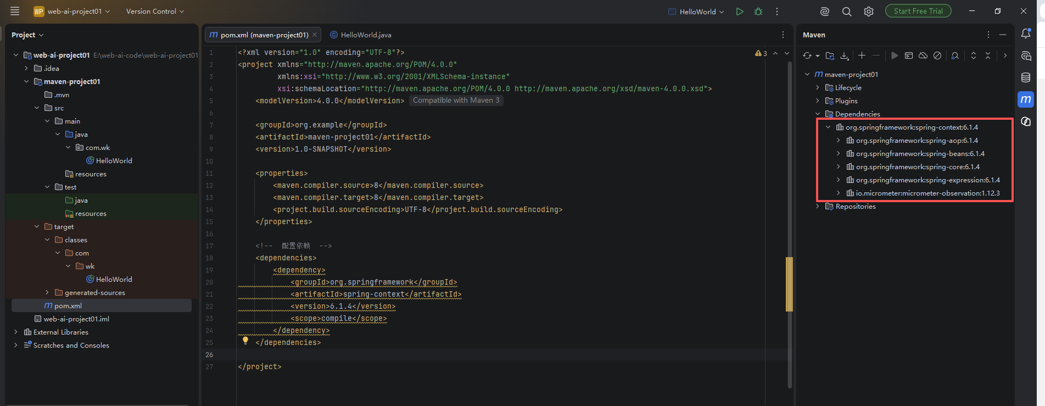1045x406 pixels.
Task: Go to previous highlighted problem arrow
Action: [775, 53]
